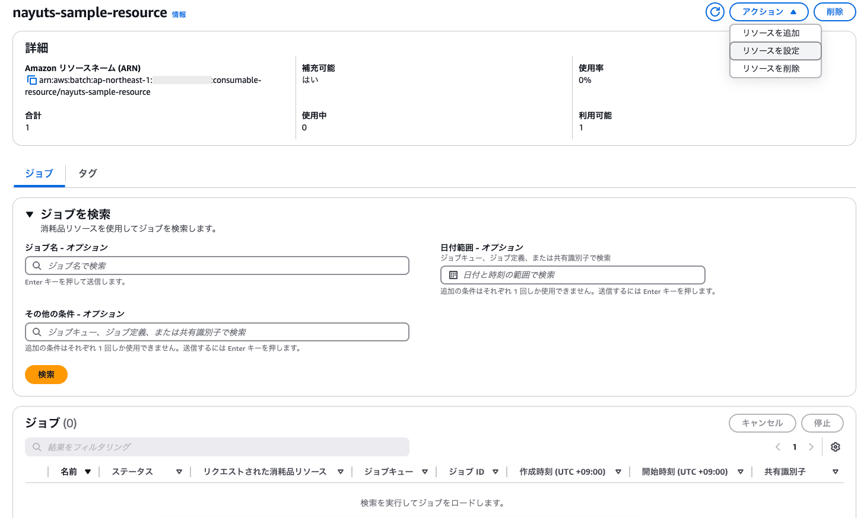Focus the ジョブ名で検索 input field
Viewport: 864px width, 518px height.
[217, 266]
